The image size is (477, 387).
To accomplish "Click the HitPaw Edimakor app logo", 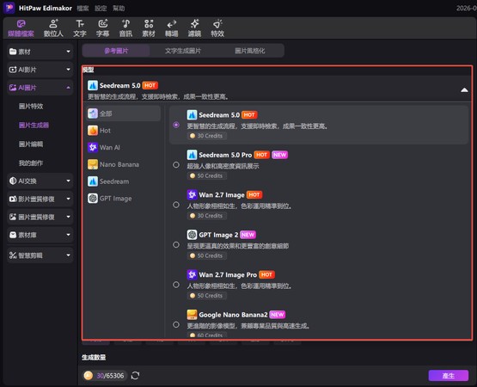I will click(9, 8).
